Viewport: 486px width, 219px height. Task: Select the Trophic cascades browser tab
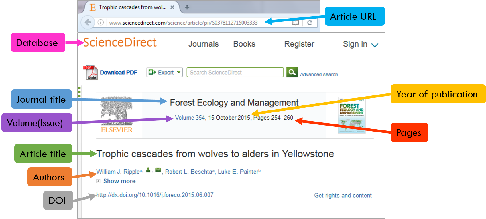132,7
